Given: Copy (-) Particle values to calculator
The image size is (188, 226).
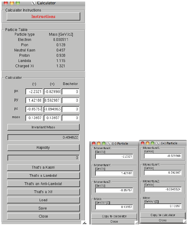Looking at the screenshot, I should (114, 216).
